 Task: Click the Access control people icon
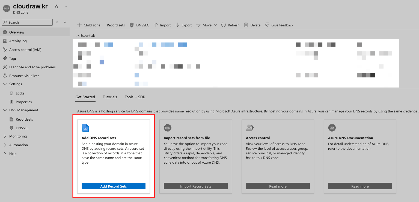tap(5, 50)
